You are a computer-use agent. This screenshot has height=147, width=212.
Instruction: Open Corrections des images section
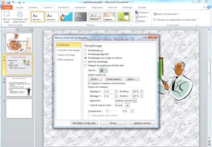69,50
